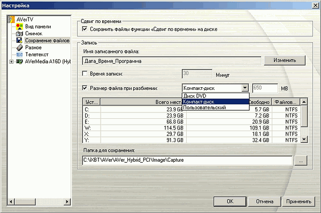Toggle Сохранить файлы функции Сдвиг по времени checkbox
The height and width of the screenshot is (213, 321).
coord(85,29)
